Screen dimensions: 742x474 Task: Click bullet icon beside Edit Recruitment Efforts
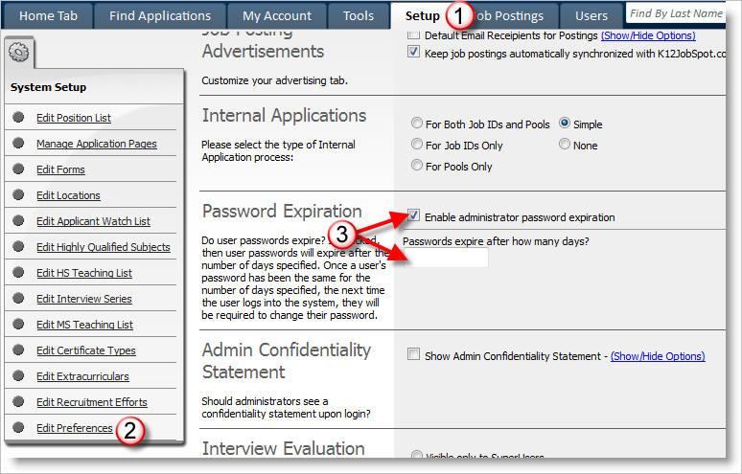tap(18, 401)
